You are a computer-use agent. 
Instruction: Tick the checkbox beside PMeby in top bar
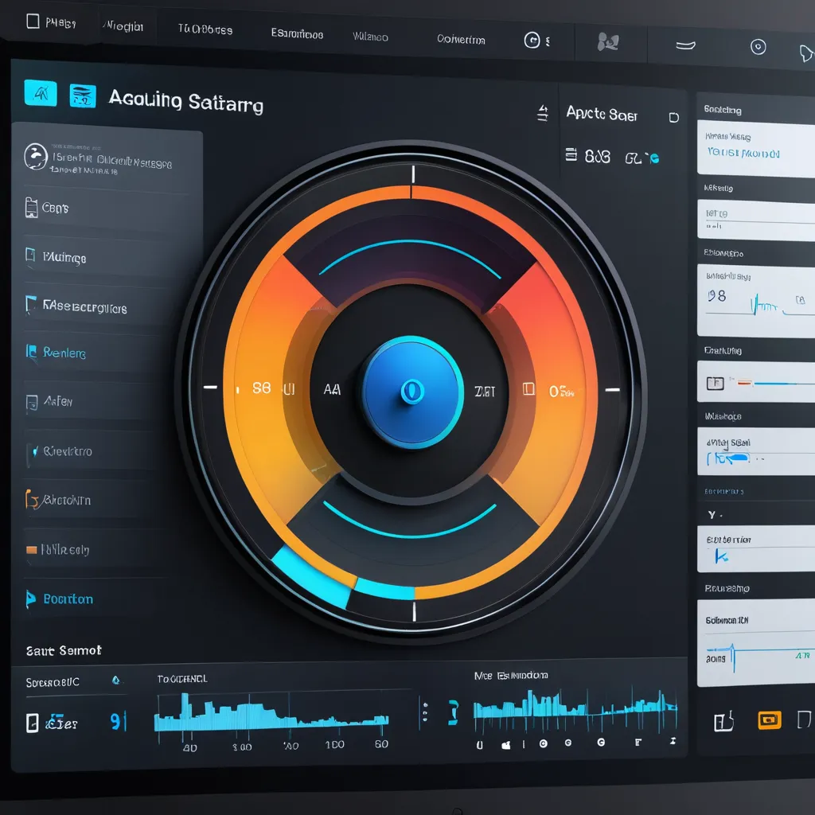click(x=33, y=21)
